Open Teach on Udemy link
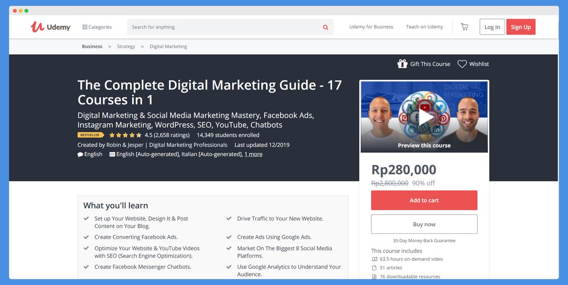The height and width of the screenshot is (285, 568). pos(425,27)
